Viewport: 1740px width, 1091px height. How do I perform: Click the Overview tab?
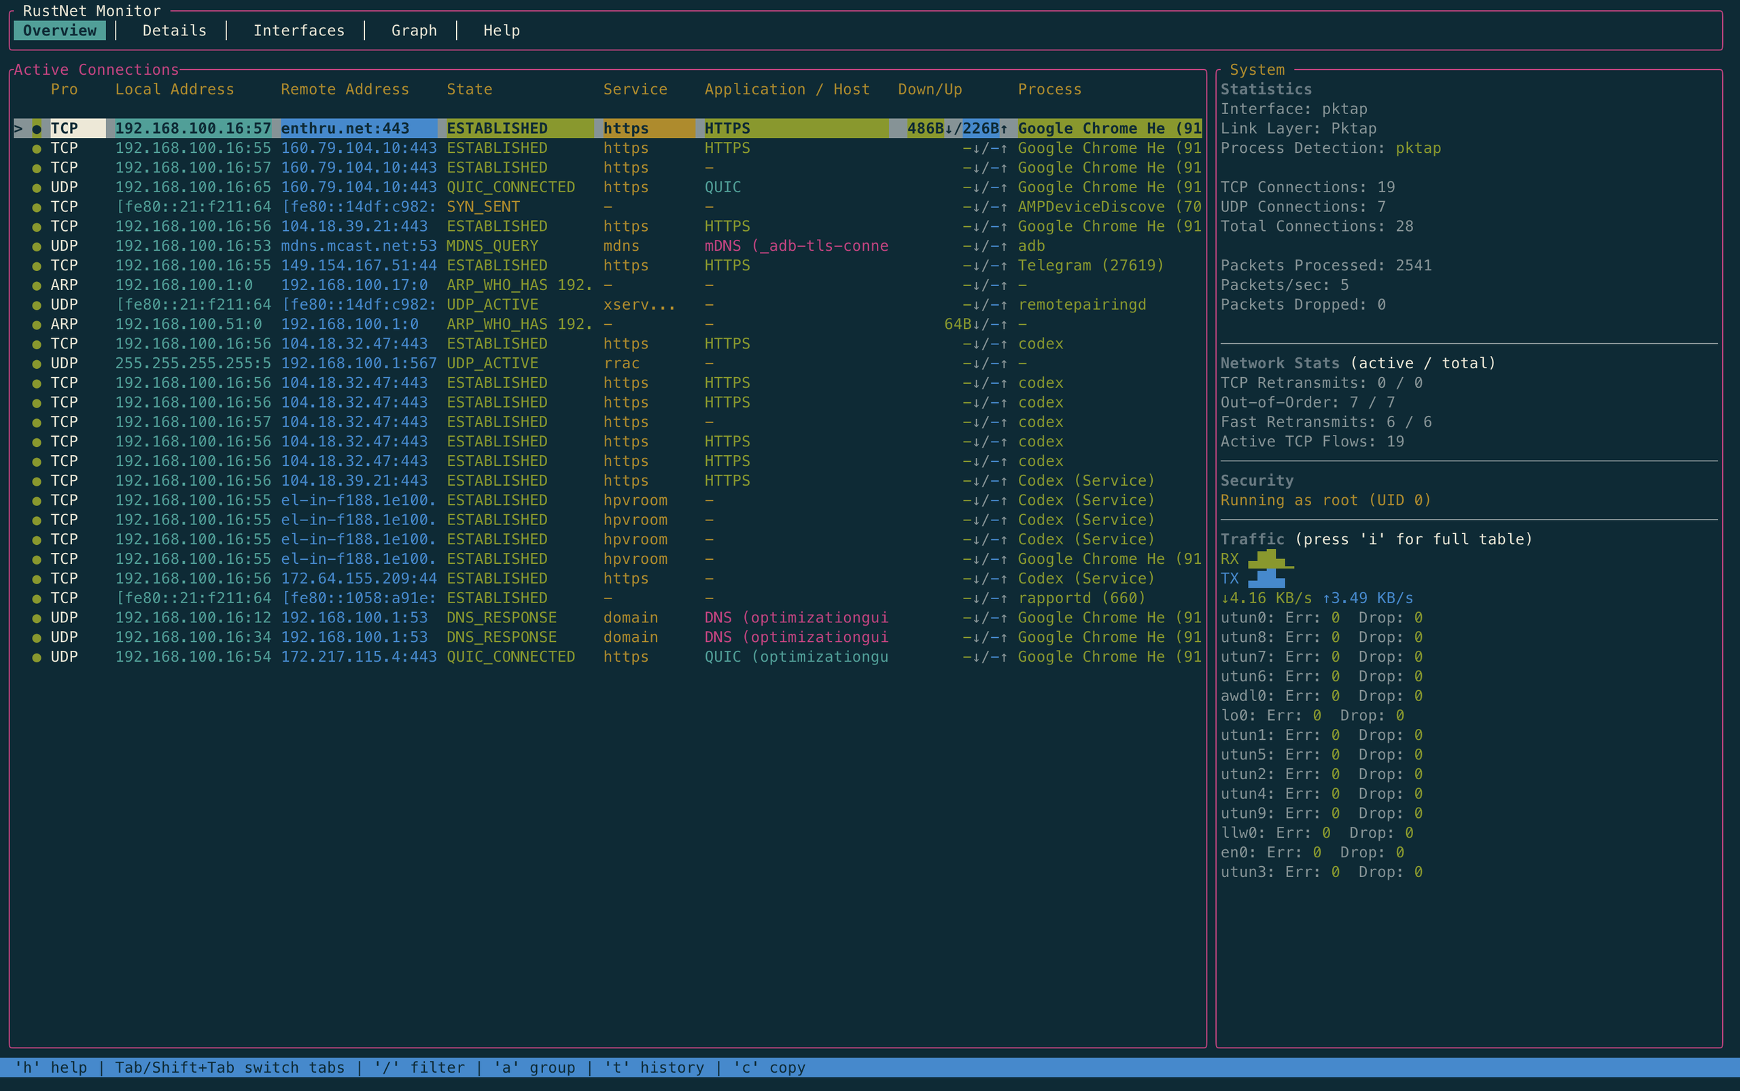60,31
